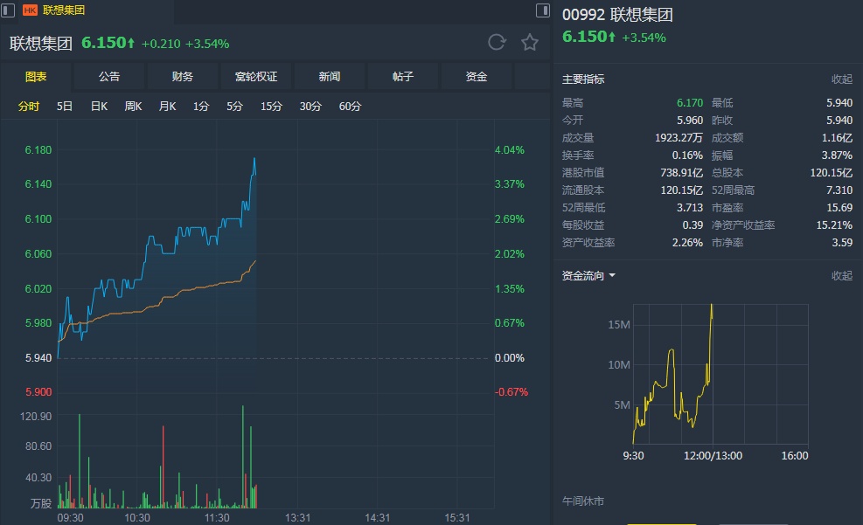Image resolution: width=863 pixels, height=525 pixels.
Task: Click the 12:00/13:00 capital flow axis label
Action: [x=713, y=456]
